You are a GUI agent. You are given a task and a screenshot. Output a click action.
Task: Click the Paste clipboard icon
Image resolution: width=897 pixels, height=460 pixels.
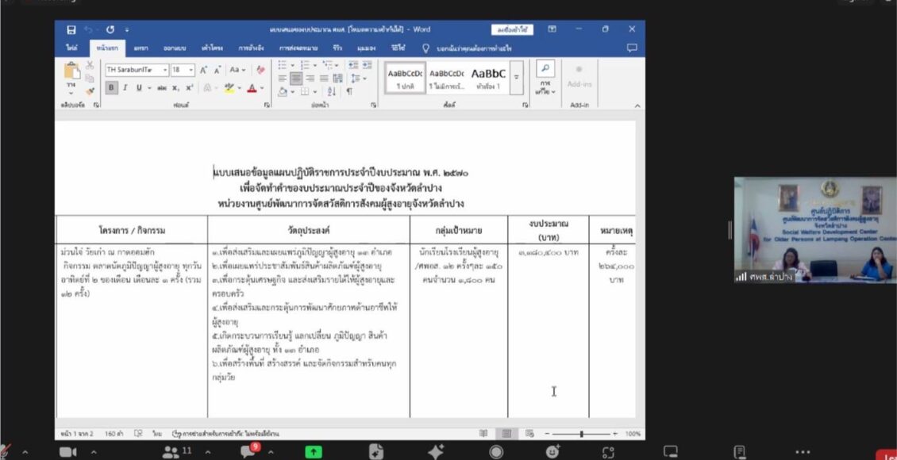[72, 71]
